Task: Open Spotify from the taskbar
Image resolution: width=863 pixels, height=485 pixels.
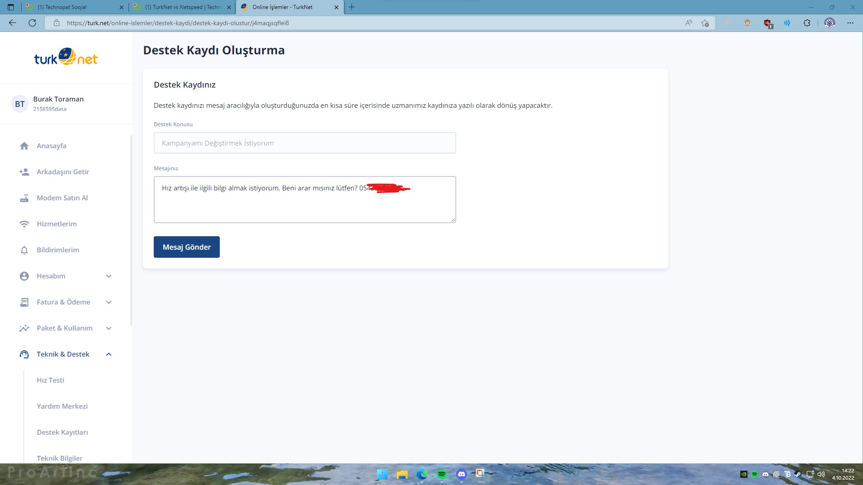Action: pyautogui.click(x=441, y=474)
